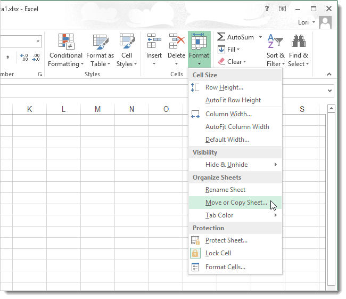Click the AutoSum sigma icon
Image resolution: width=346 pixels, height=299 pixels.
point(221,37)
